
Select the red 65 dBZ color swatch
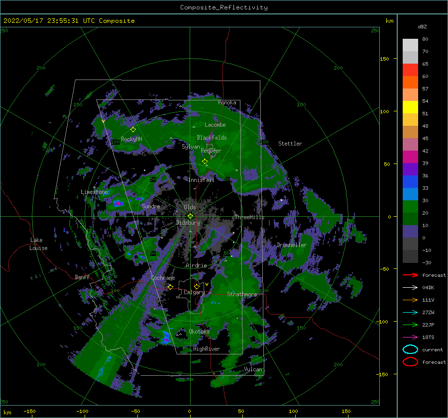tap(410, 70)
